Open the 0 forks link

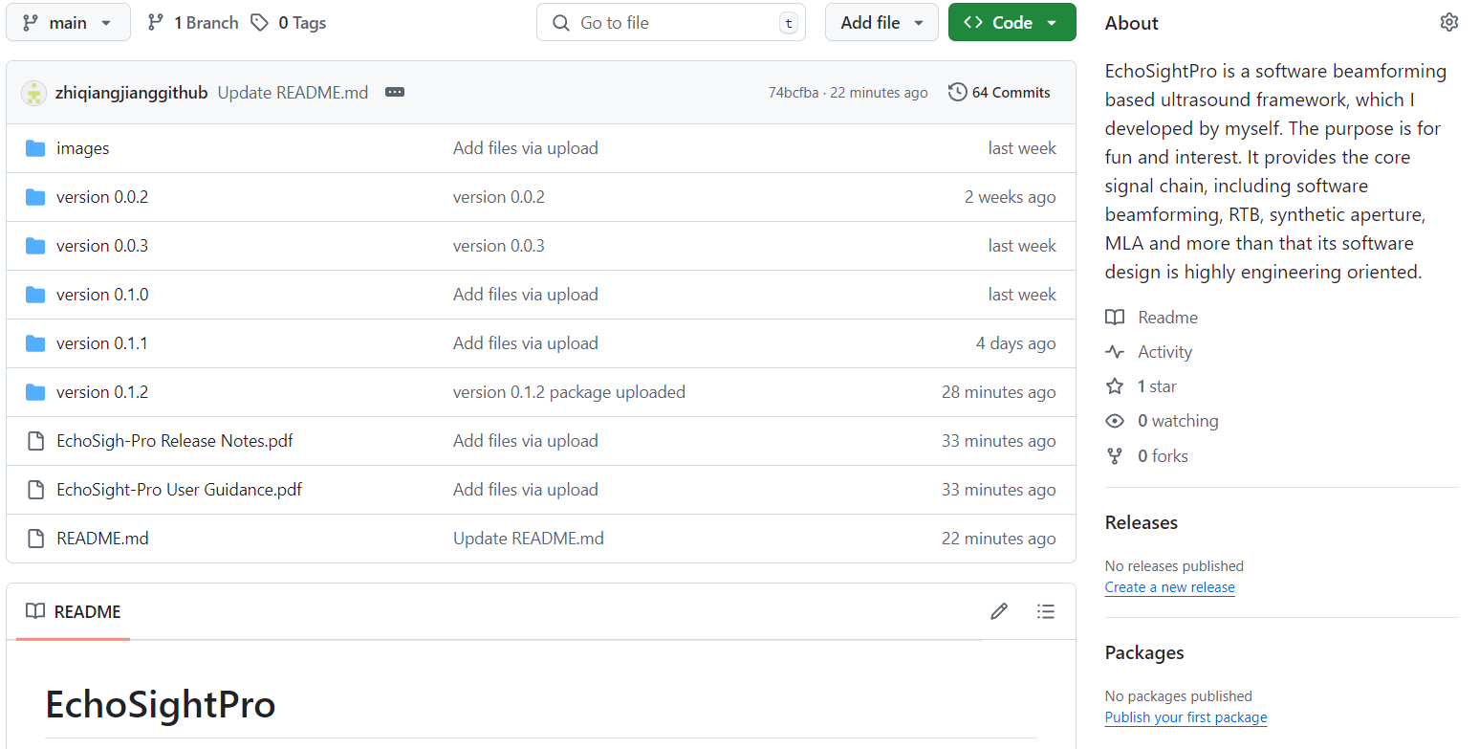(x=1163, y=456)
